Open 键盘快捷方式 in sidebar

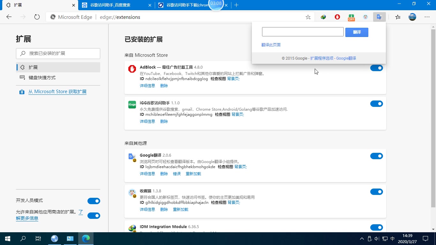coord(58,78)
